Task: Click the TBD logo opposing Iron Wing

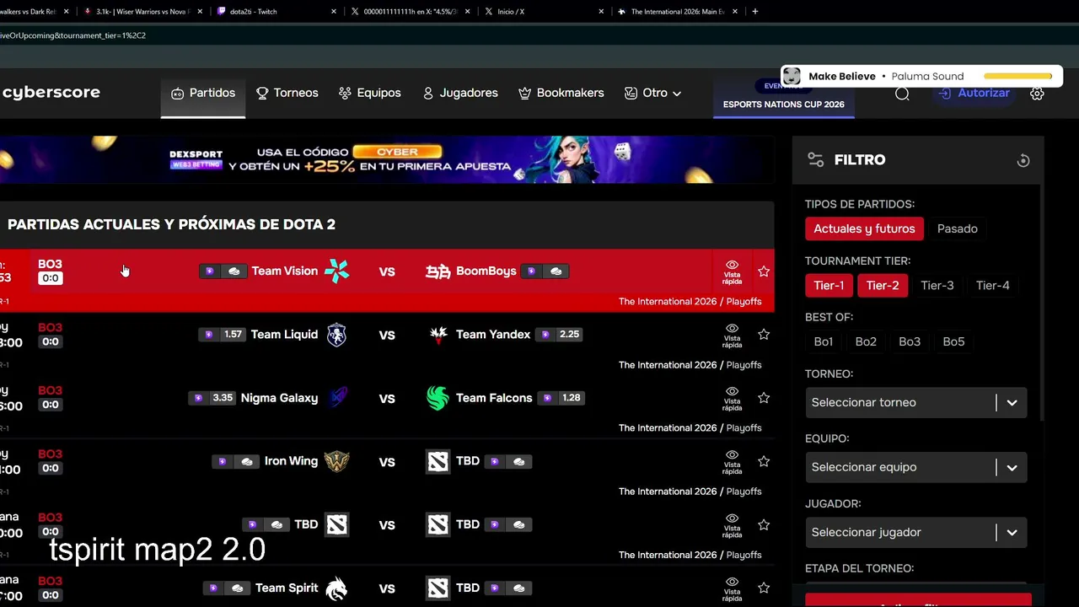Action: click(x=438, y=461)
